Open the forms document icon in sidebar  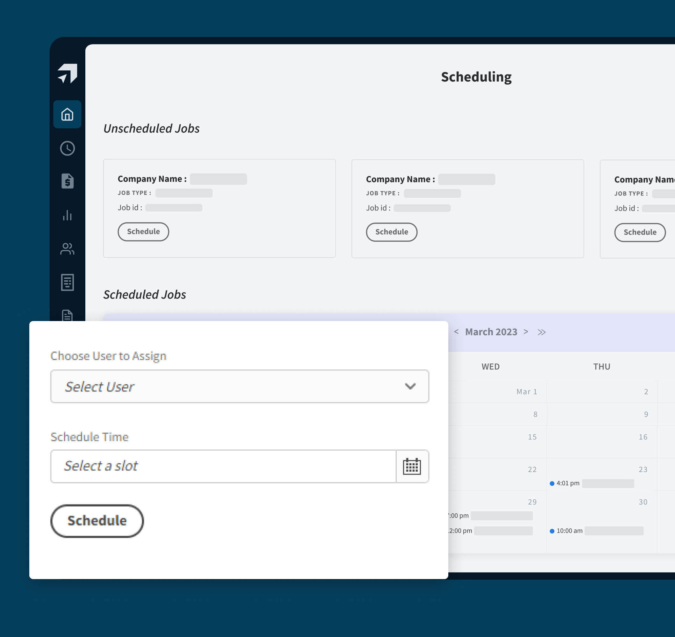click(x=67, y=282)
